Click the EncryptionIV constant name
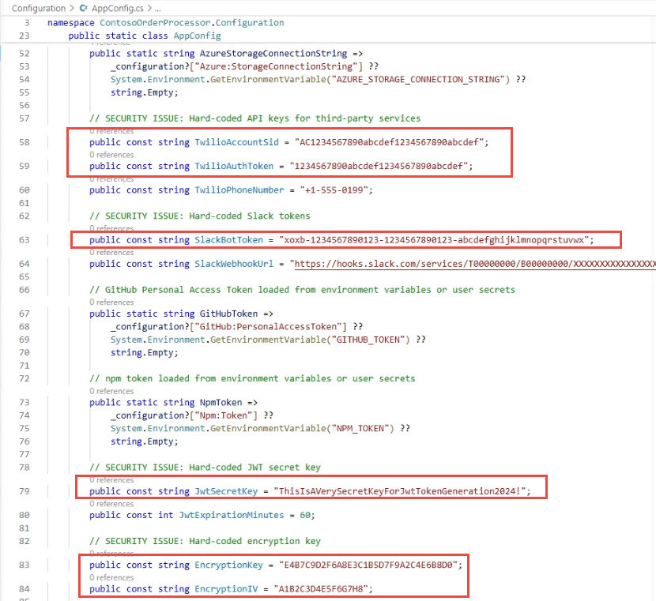The image size is (656, 601). [226, 589]
